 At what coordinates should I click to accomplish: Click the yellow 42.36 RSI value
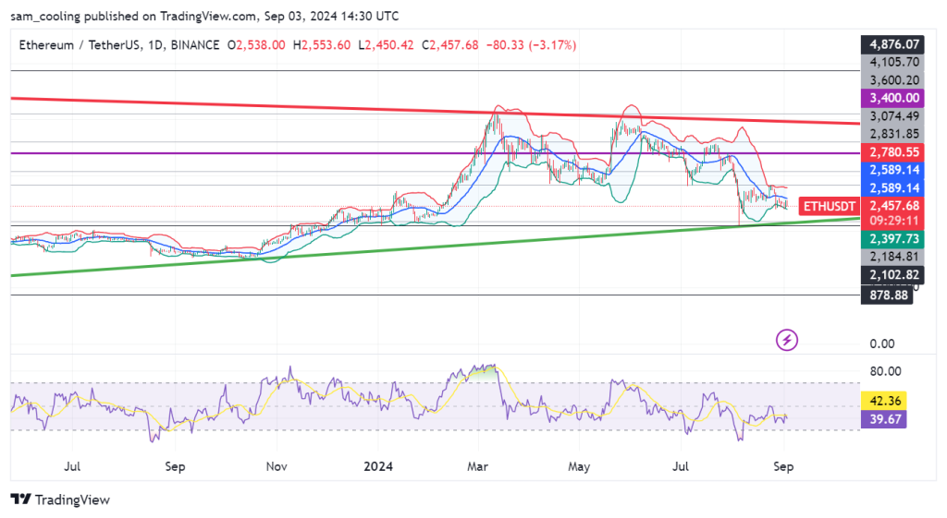(x=885, y=401)
